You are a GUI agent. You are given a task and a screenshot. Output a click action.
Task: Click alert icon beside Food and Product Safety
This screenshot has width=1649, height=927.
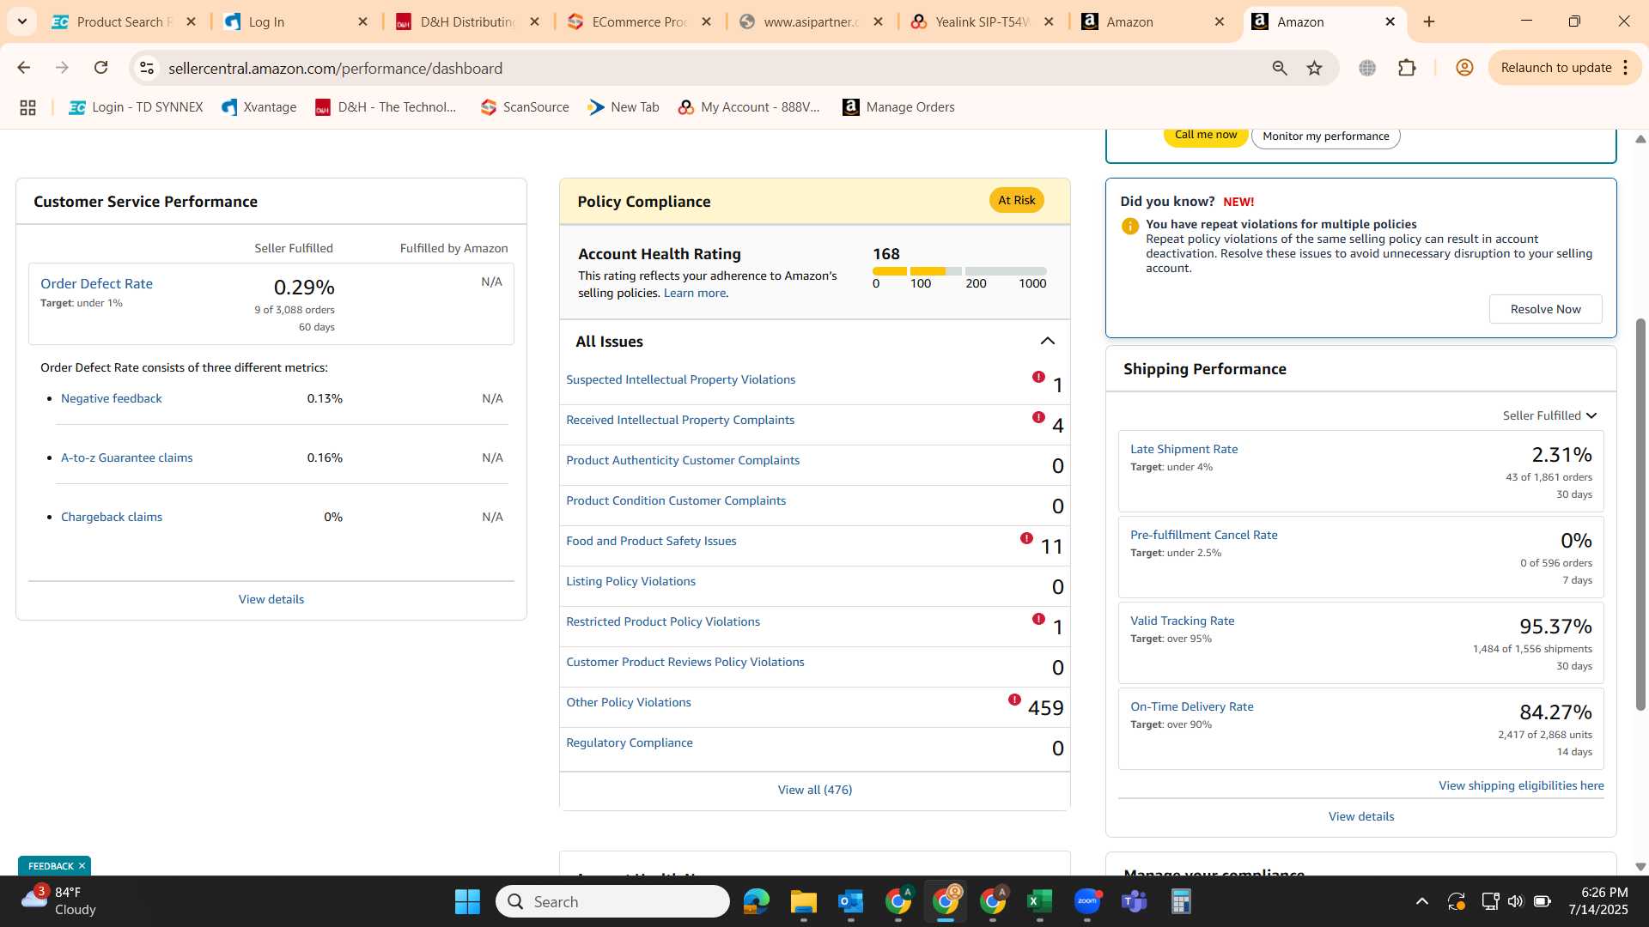click(1026, 538)
